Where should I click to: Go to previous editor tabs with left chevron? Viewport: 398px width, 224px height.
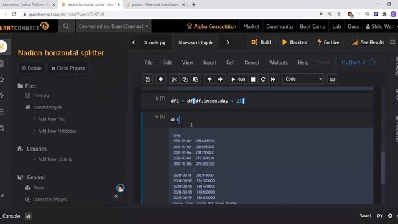(x=134, y=42)
